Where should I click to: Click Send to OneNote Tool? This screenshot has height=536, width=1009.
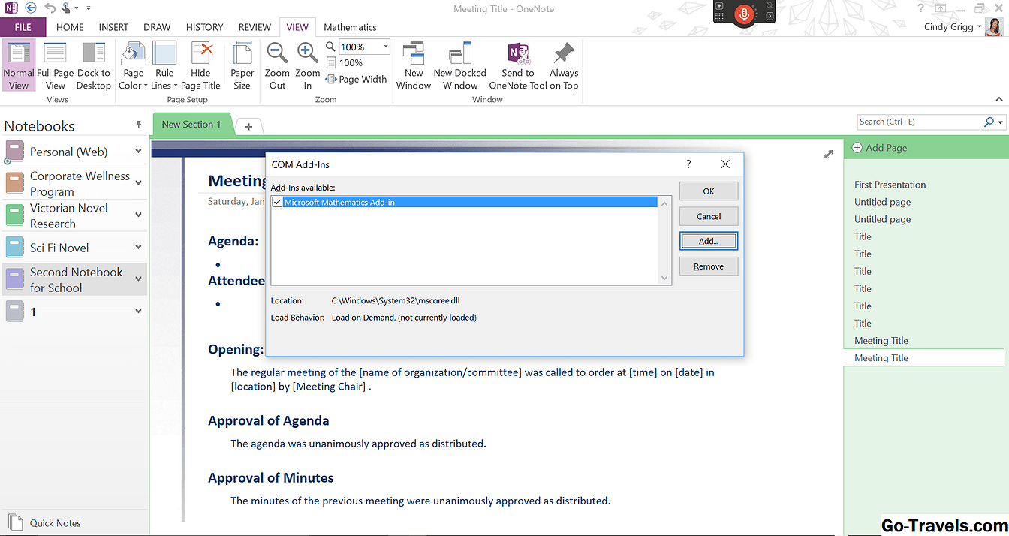click(518, 66)
